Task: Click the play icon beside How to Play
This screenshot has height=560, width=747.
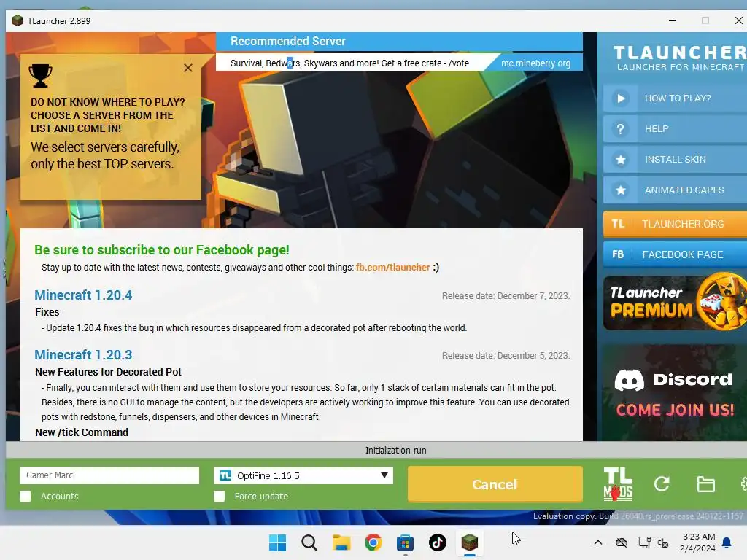Action: 621,98
